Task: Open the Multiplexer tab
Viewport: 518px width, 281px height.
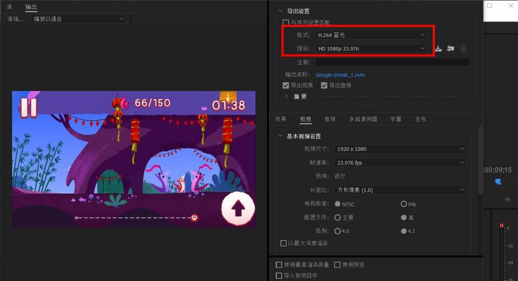Action: [x=363, y=119]
